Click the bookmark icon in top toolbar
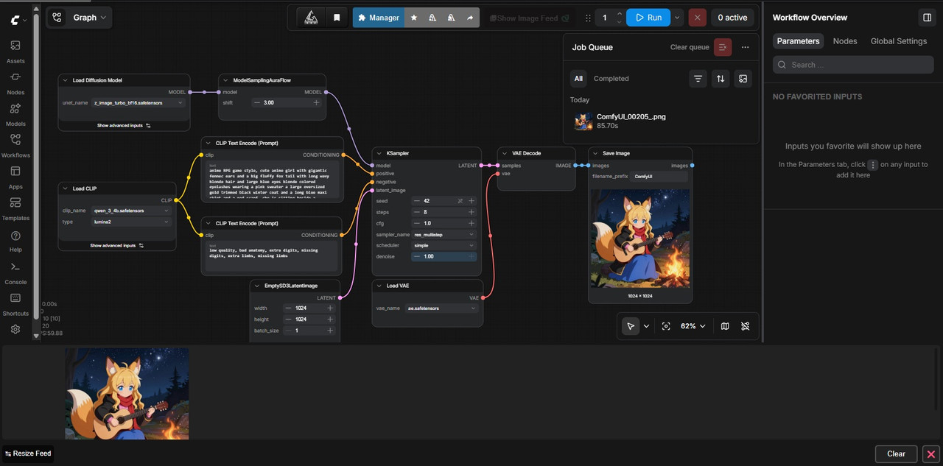 337,18
